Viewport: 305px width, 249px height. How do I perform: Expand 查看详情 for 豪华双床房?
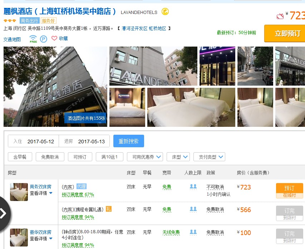(41, 239)
